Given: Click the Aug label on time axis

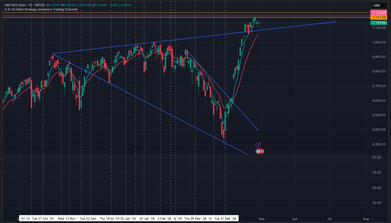Looking at the screenshot, I should (366, 219).
